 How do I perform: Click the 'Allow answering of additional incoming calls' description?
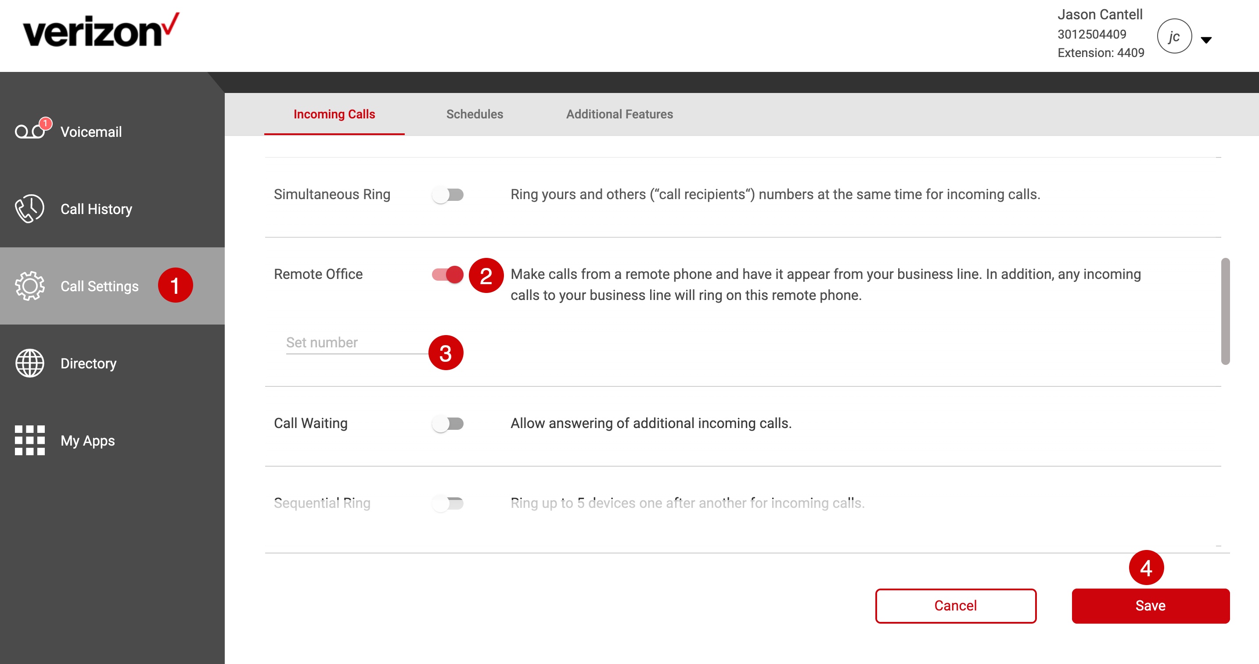[x=651, y=423]
